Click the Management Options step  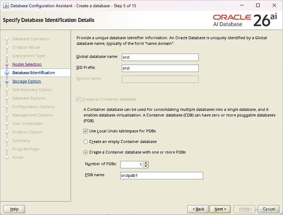[33, 115]
